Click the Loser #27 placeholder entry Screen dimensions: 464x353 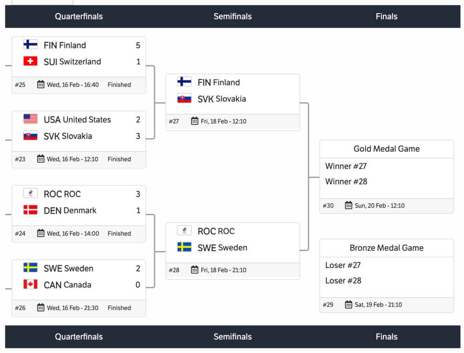tap(343, 265)
